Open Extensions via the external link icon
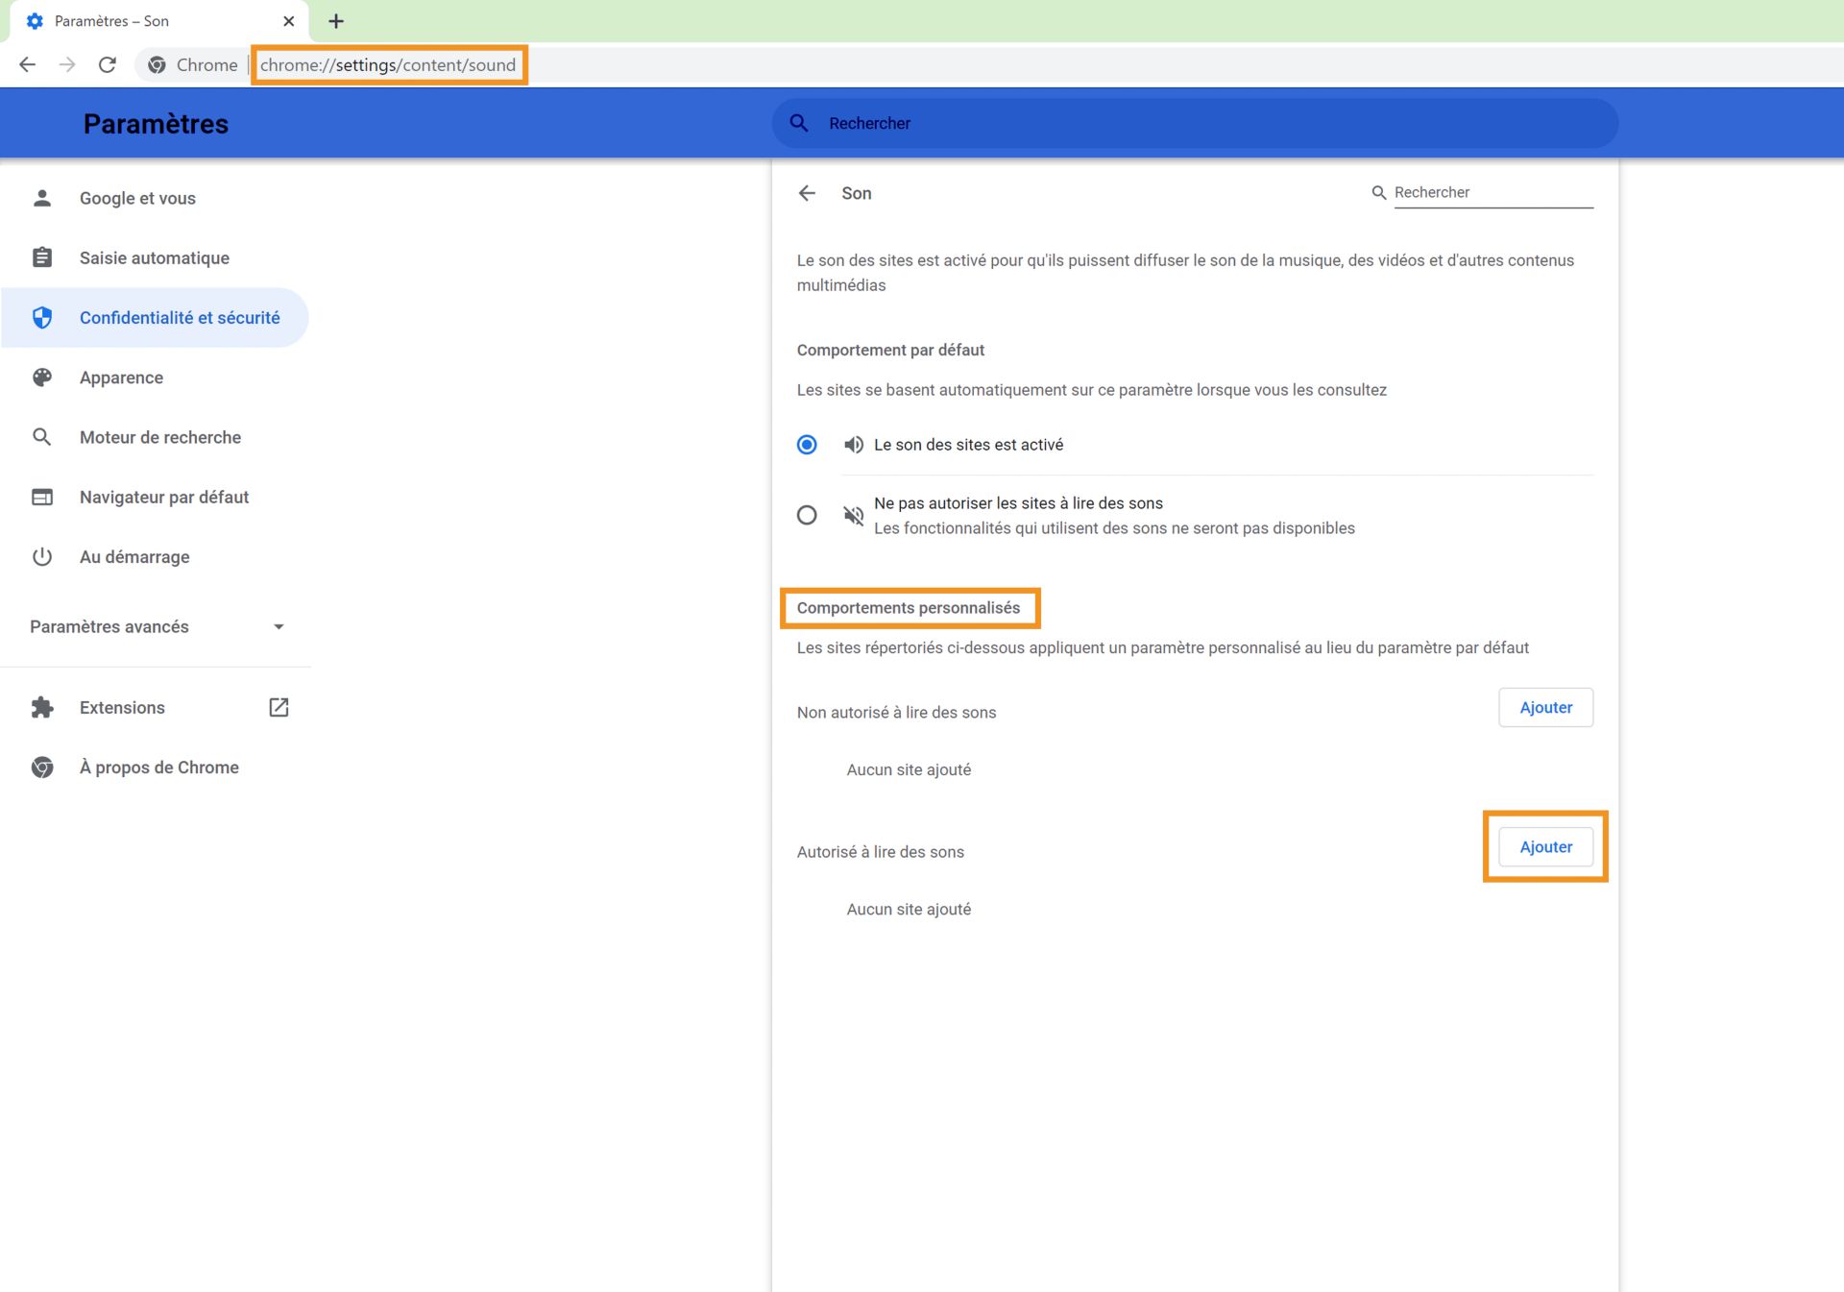Image resolution: width=1844 pixels, height=1292 pixels. point(279,707)
